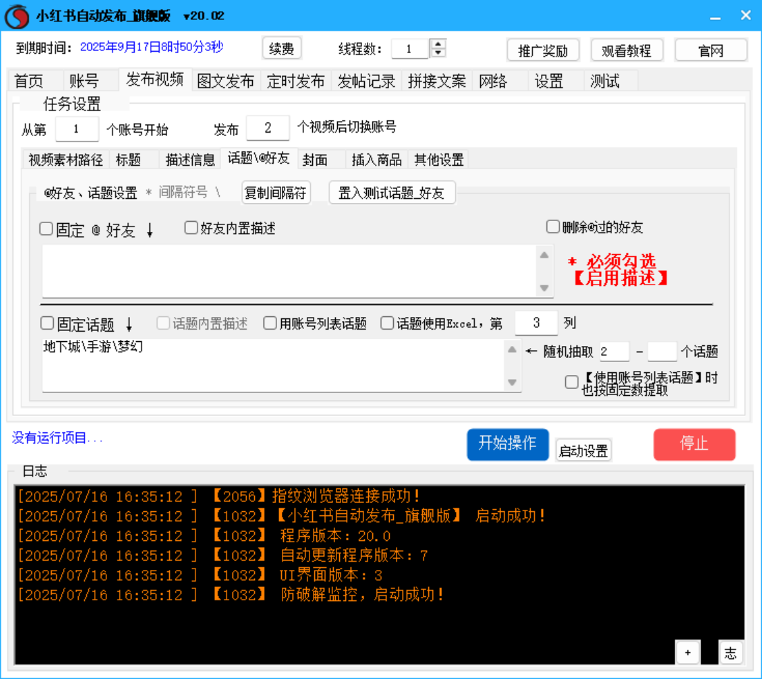The height and width of the screenshot is (679, 762).
Task: Click the red 停止 button
Action: tap(694, 444)
